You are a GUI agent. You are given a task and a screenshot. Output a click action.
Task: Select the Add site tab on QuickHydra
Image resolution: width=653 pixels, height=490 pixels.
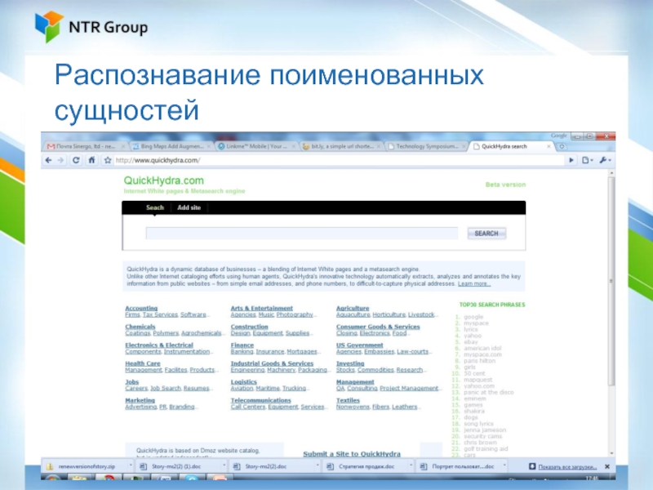point(189,207)
